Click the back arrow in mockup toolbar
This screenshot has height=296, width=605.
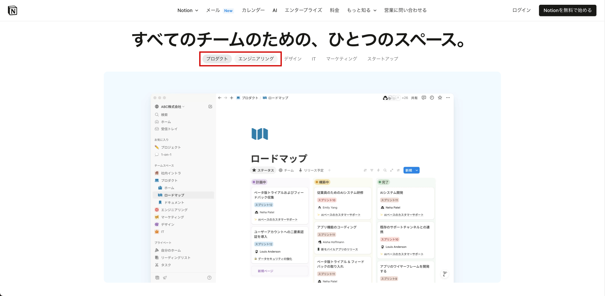(220, 98)
